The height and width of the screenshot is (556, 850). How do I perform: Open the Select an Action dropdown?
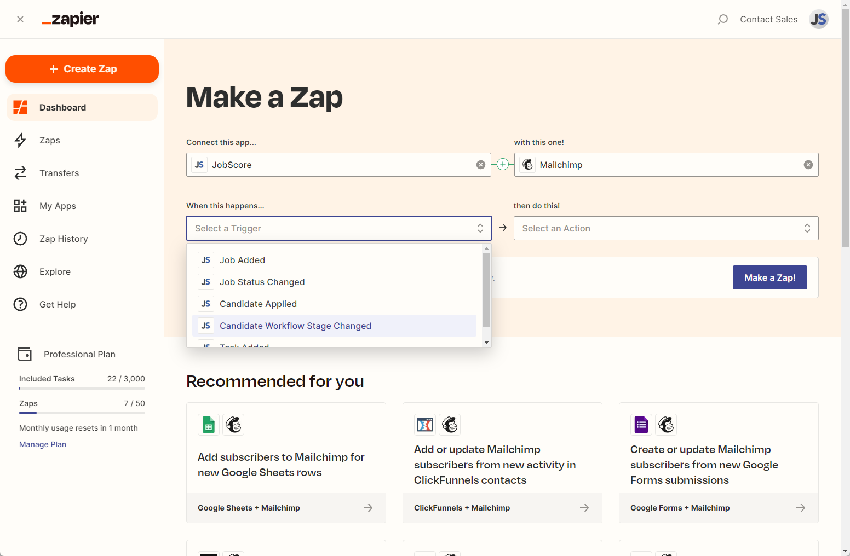click(666, 228)
